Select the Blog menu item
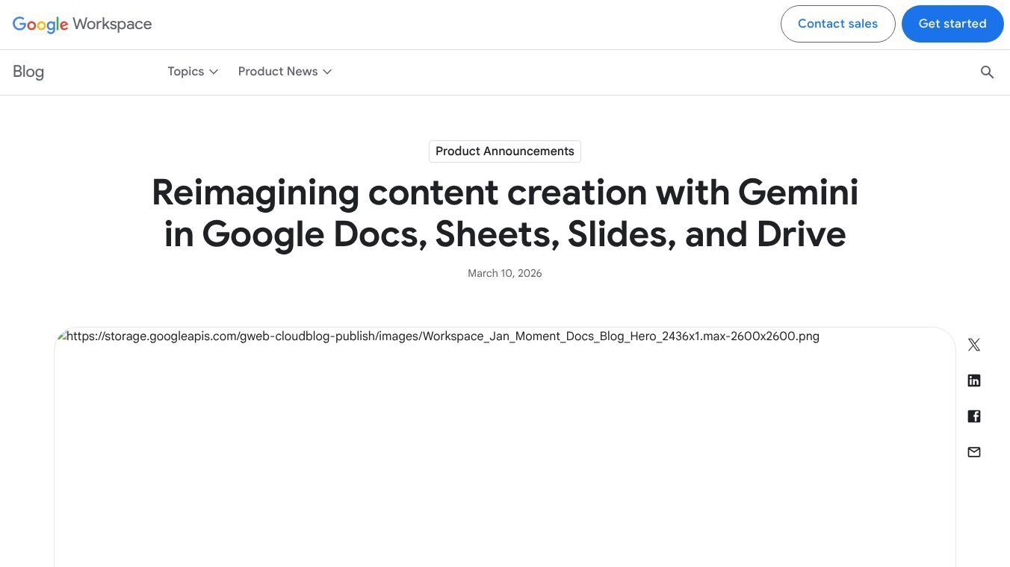This screenshot has width=1010, height=567. pyautogui.click(x=28, y=72)
